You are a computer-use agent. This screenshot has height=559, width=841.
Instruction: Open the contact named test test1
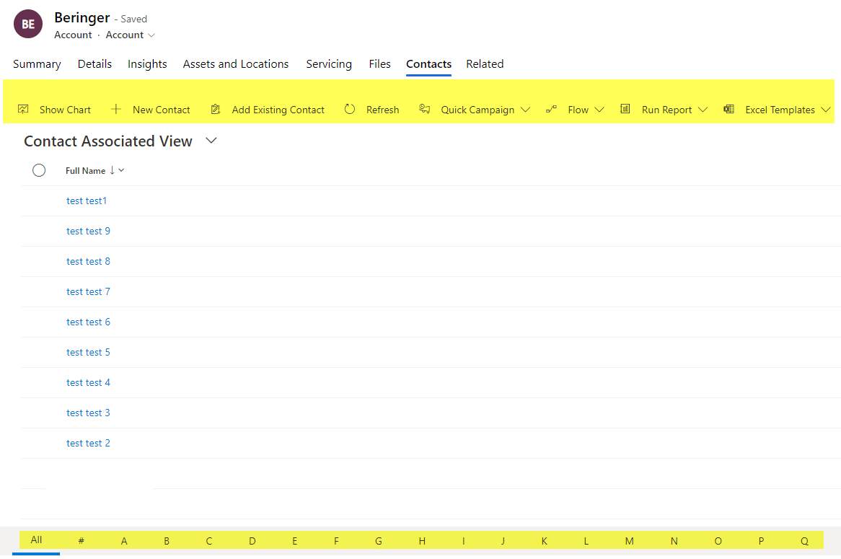(86, 201)
